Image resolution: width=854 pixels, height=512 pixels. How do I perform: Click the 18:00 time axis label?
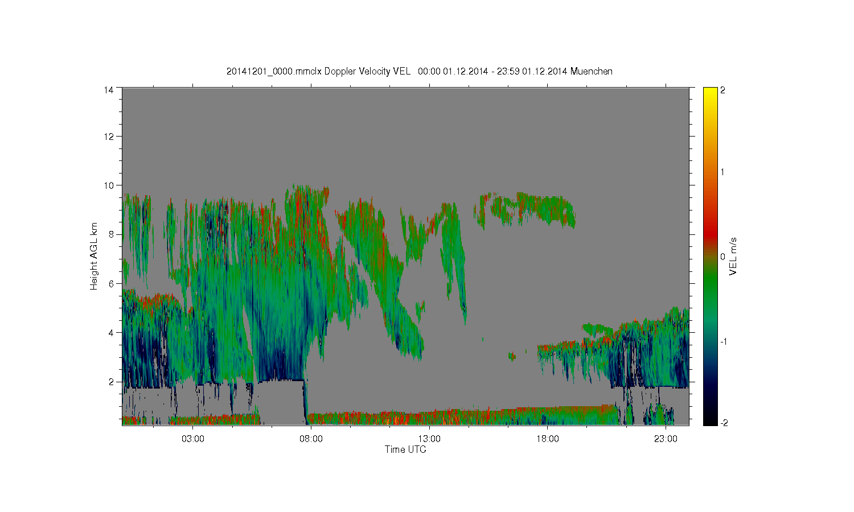point(548,439)
